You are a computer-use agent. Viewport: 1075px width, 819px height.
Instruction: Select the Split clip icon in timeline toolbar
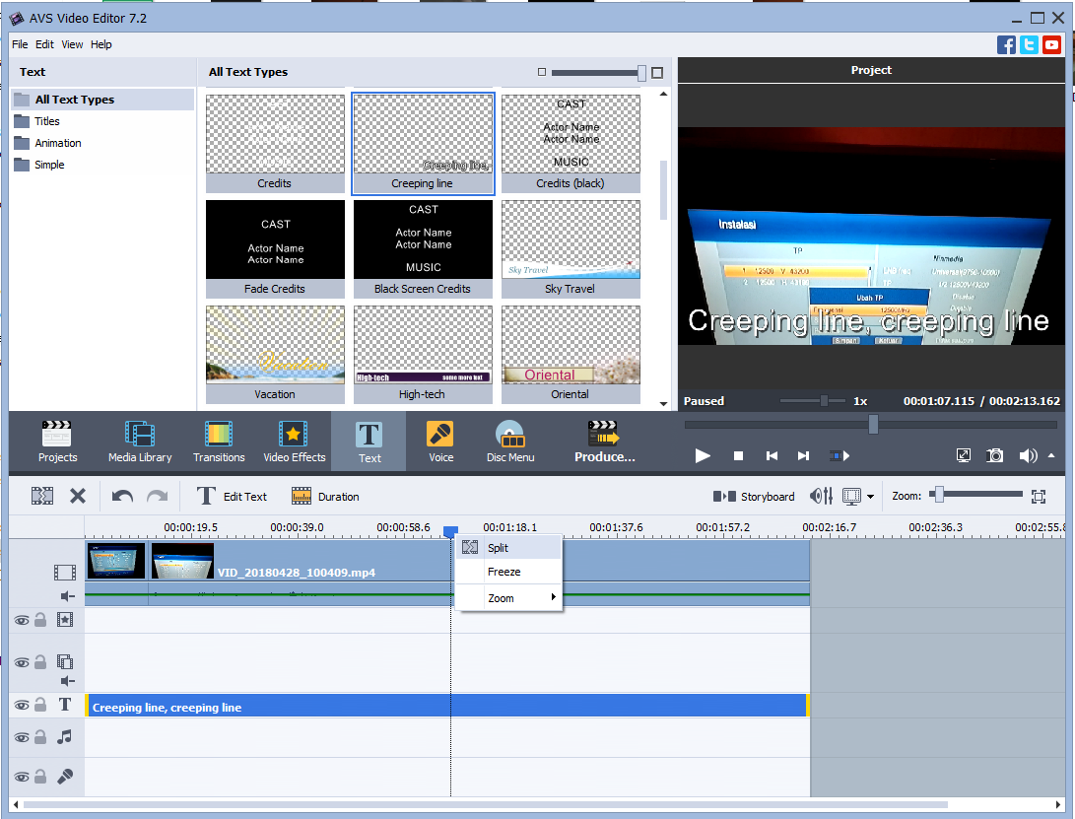click(41, 496)
